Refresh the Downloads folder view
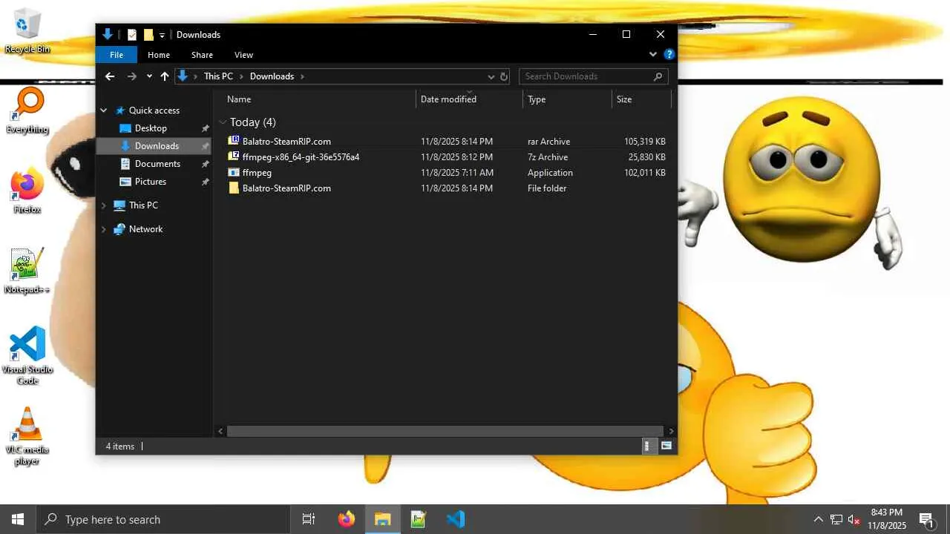 click(x=504, y=76)
